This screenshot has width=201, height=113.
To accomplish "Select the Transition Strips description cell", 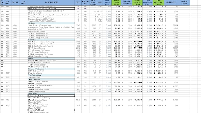I will (51, 77).
